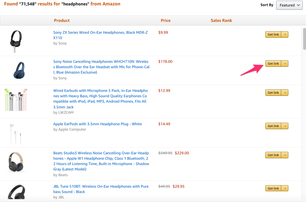Viewport: 306px width, 202px height.
Task: Click the Product column header
Action: tap(62, 20)
